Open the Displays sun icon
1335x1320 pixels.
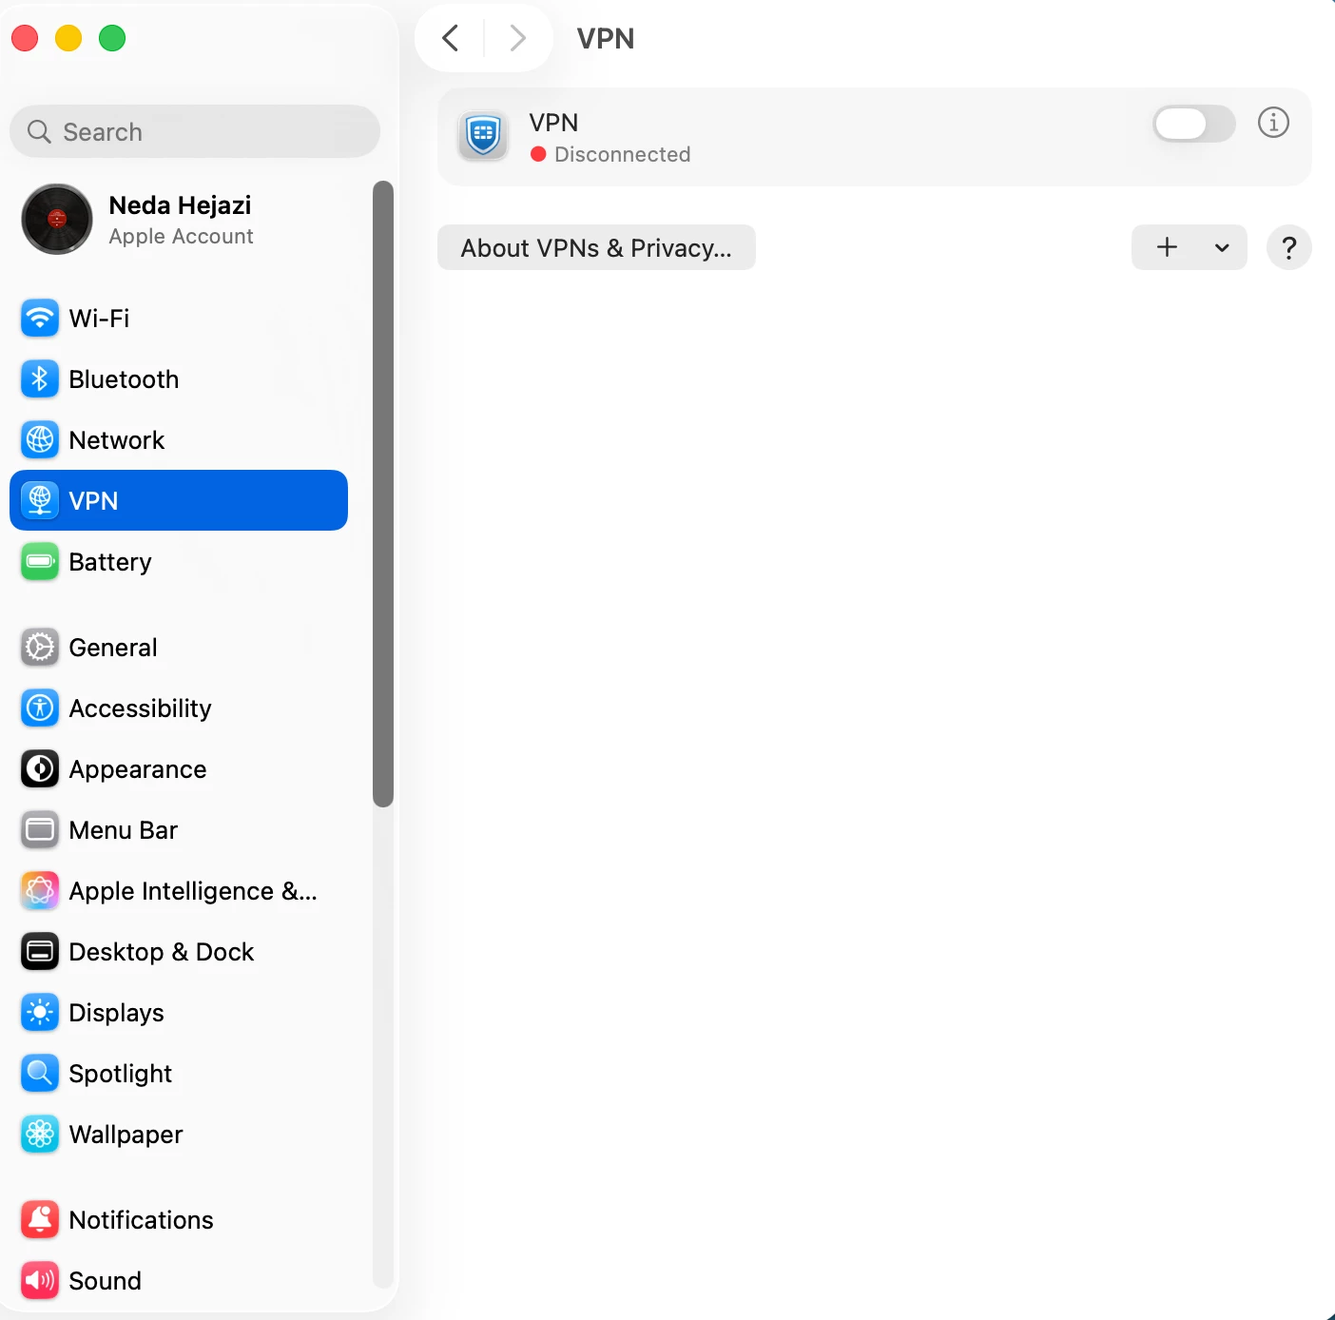(40, 1013)
